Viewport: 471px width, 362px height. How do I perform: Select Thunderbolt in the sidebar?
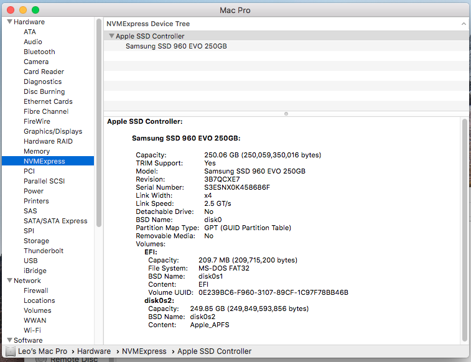[44, 250]
